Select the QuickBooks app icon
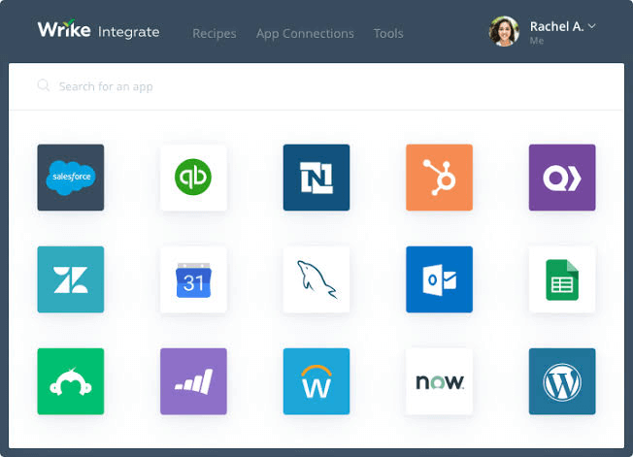Screen dimensions: 633x457 coord(193,178)
